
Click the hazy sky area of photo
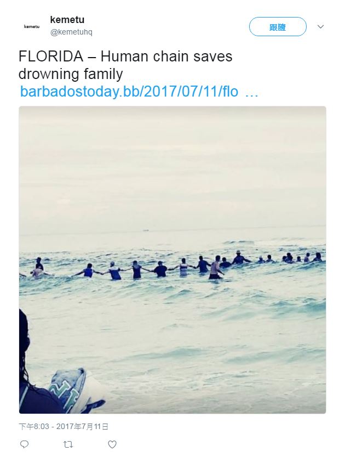pos(173,166)
